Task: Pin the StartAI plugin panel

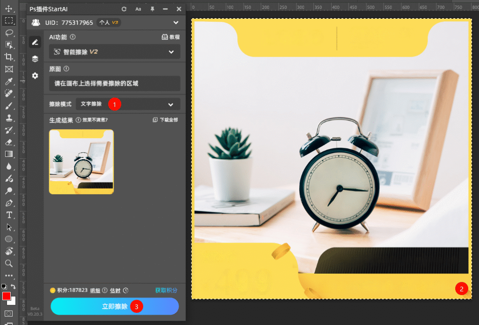Action: tap(152, 9)
